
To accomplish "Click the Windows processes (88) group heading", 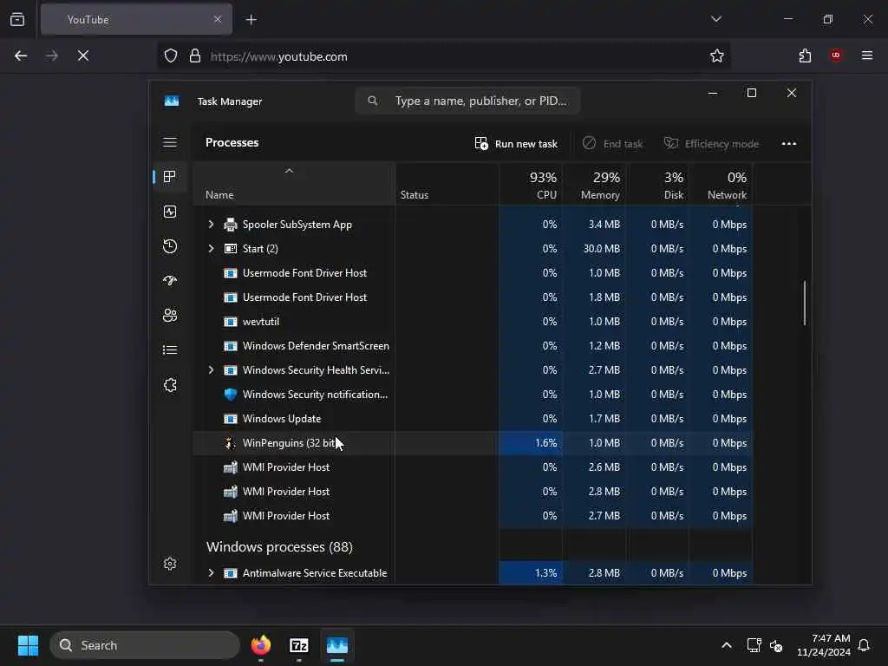I will [x=279, y=547].
